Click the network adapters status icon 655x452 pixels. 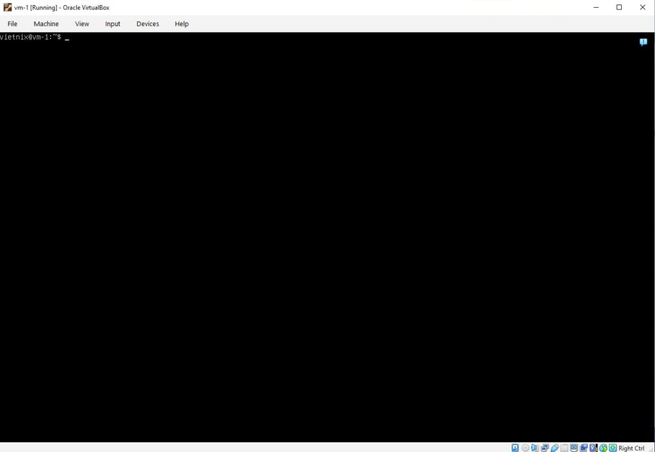tap(544, 448)
